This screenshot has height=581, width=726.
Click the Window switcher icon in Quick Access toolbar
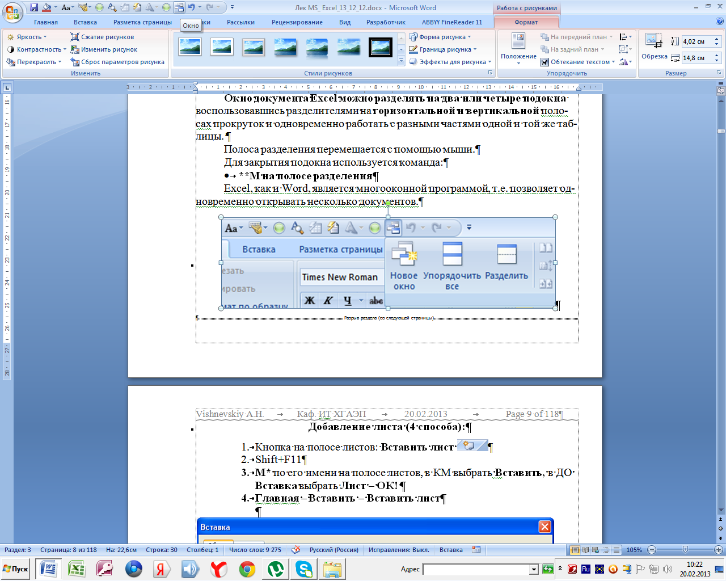[179, 7]
